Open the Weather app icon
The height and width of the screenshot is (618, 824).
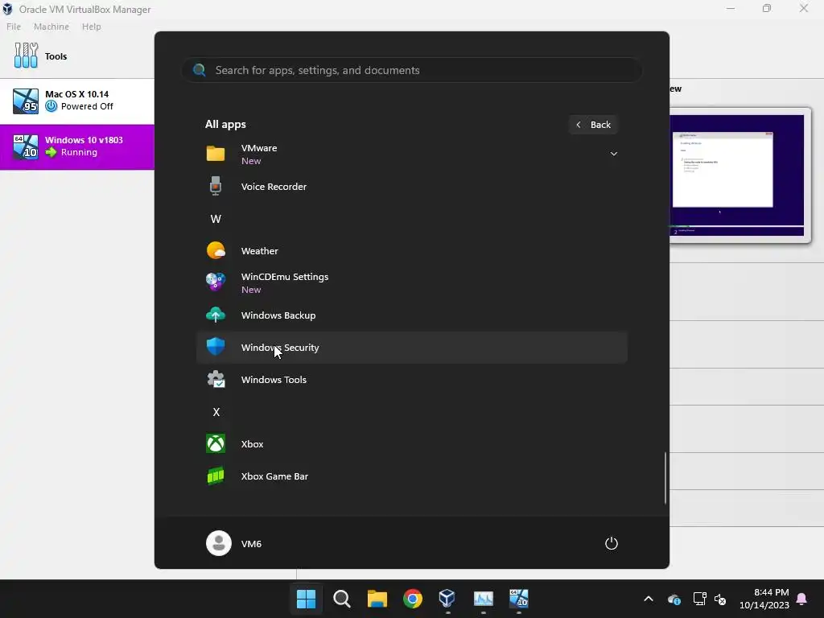(216, 251)
